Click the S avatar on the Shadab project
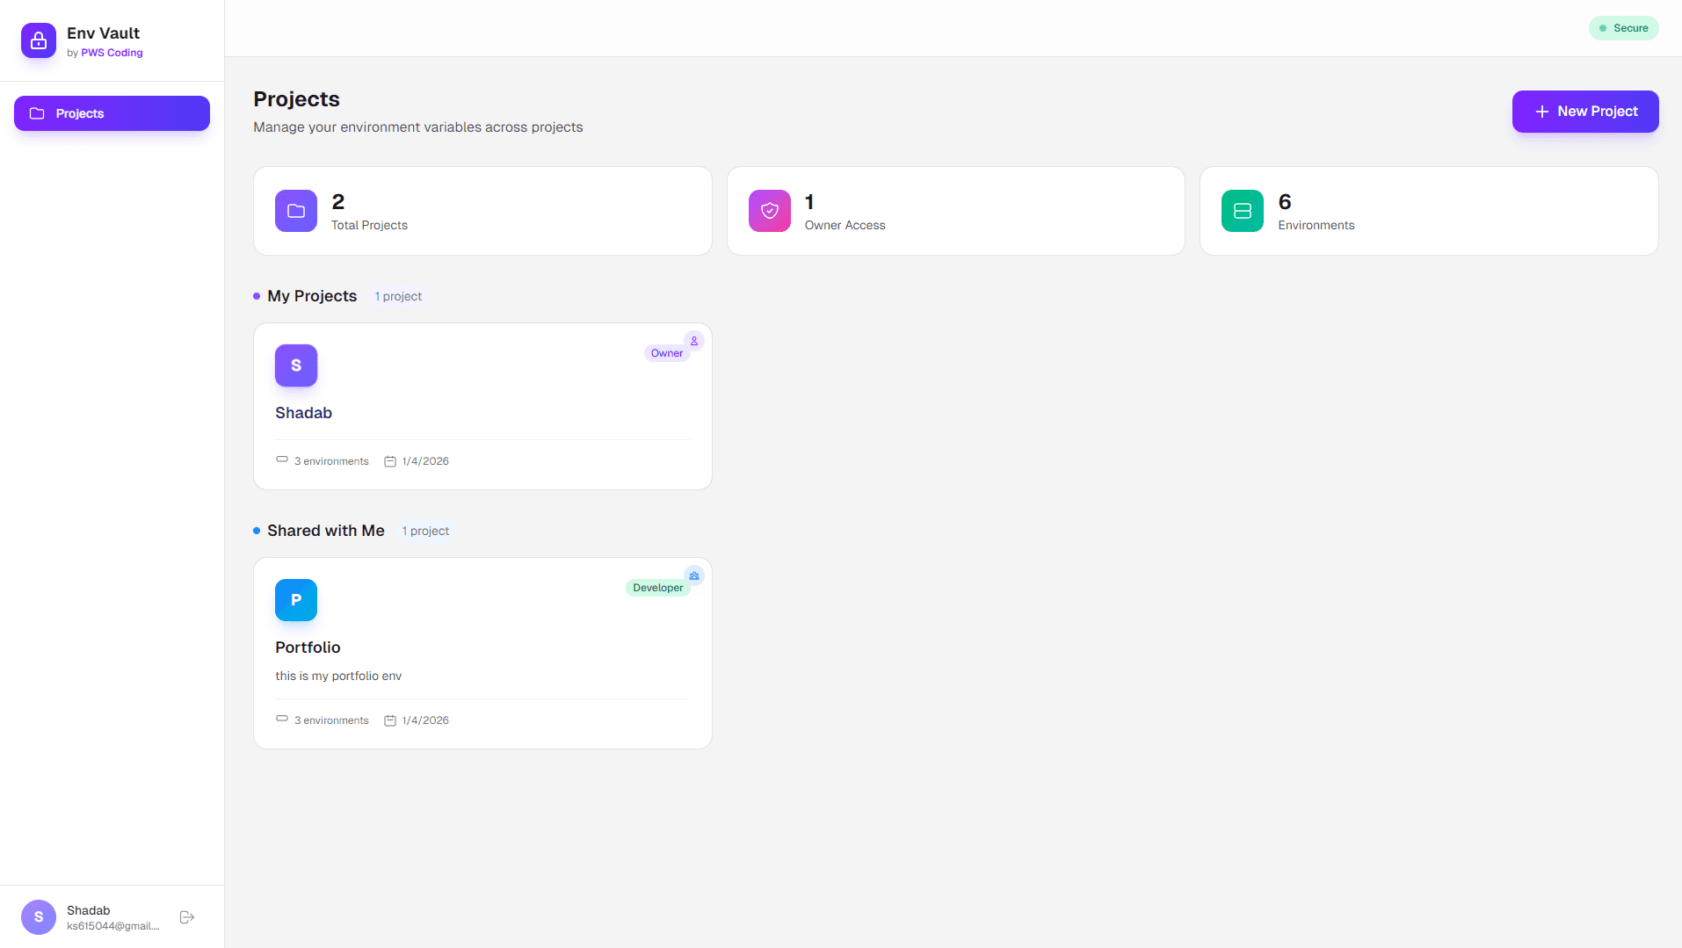This screenshot has width=1682, height=948. (295, 365)
